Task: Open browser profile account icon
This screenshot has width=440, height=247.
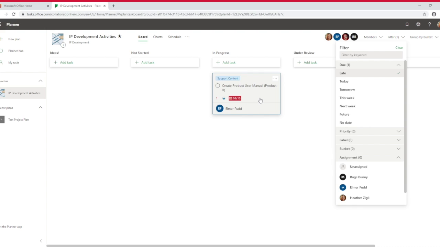Action: [x=434, y=14]
